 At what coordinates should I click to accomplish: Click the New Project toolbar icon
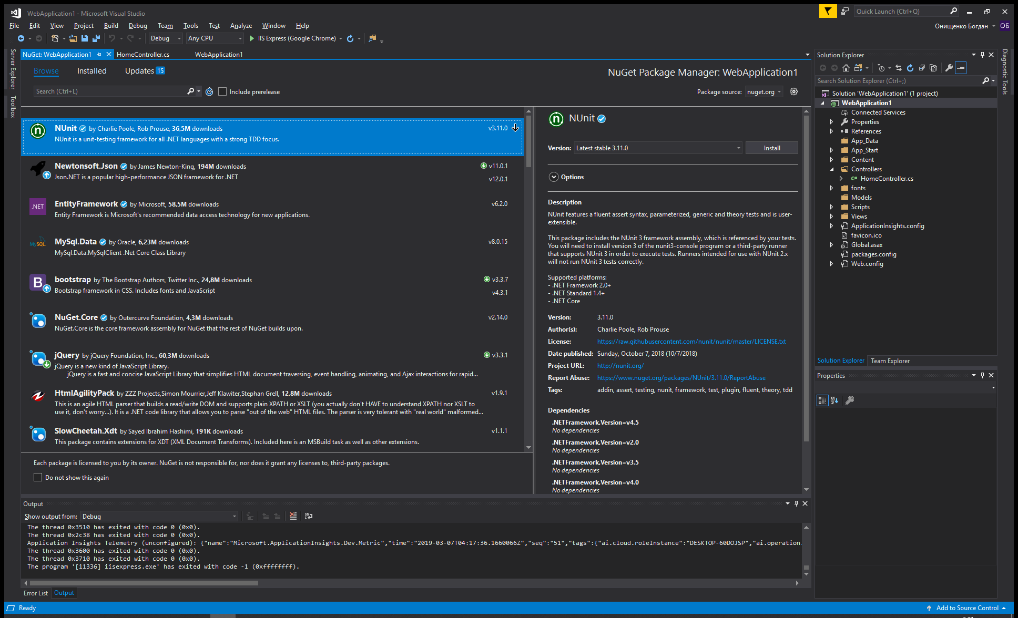click(55, 38)
